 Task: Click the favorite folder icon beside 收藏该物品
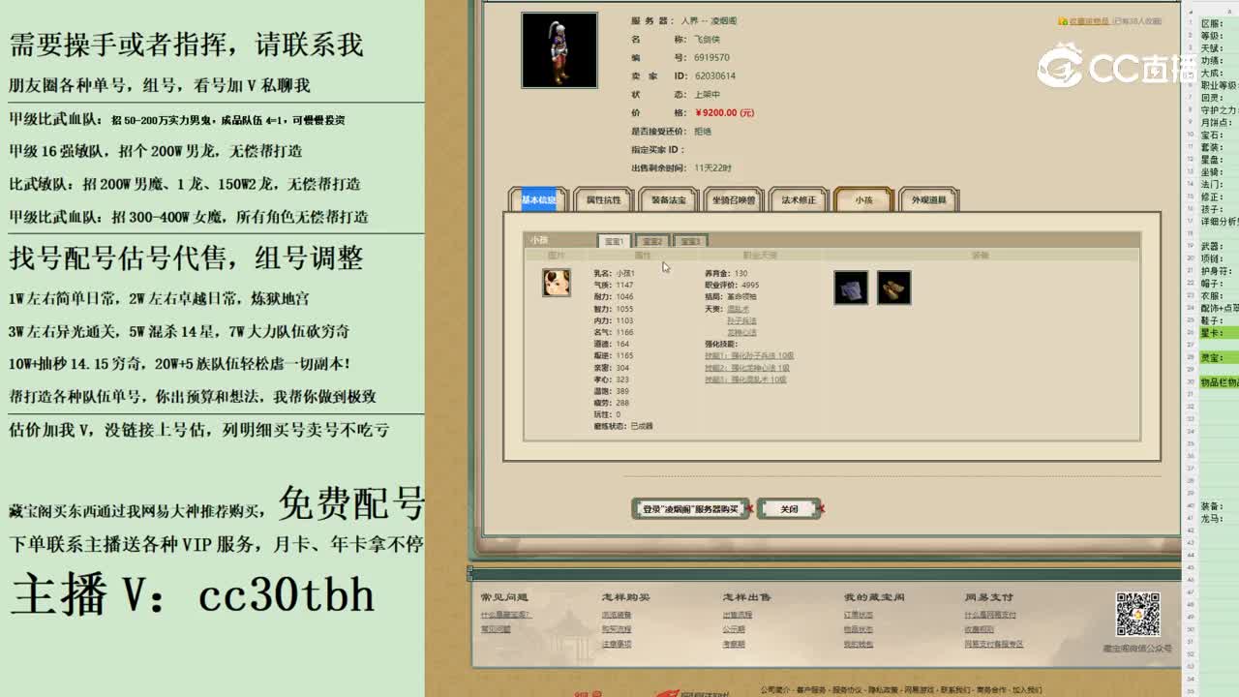[x=1063, y=20]
